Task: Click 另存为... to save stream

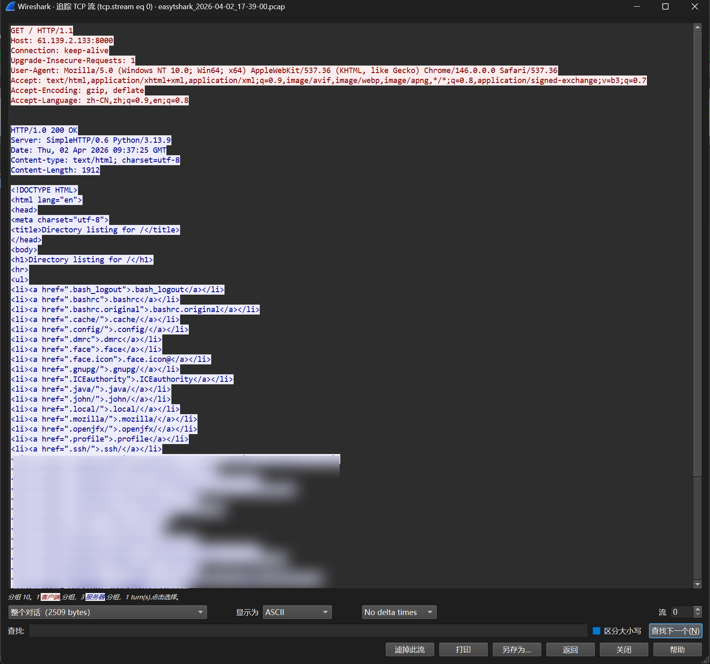Action: point(517,649)
